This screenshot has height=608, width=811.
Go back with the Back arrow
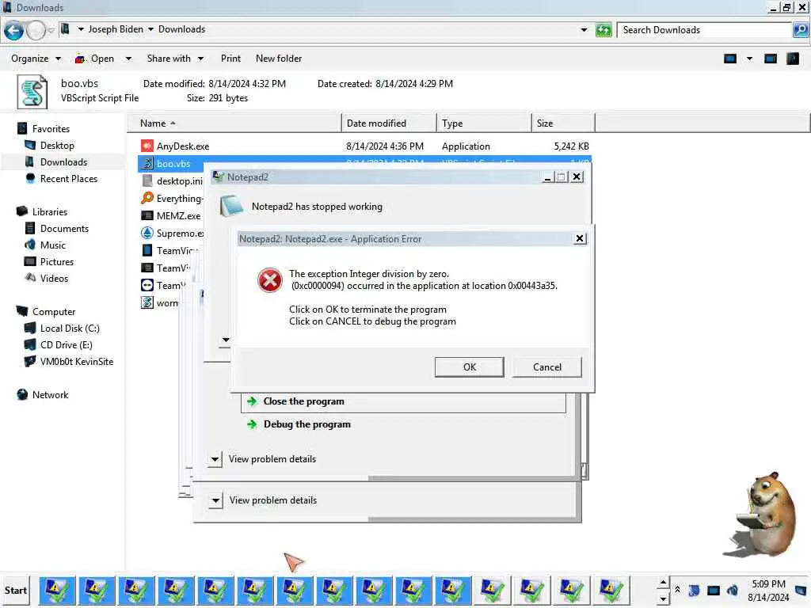[x=13, y=30]
